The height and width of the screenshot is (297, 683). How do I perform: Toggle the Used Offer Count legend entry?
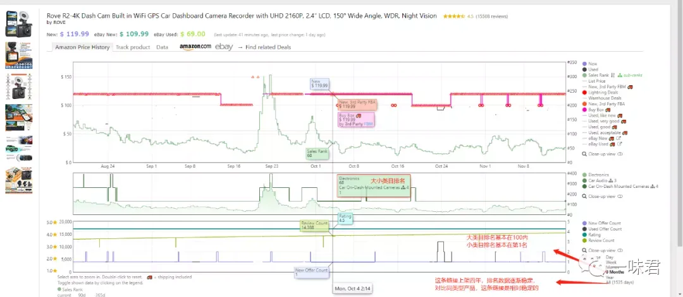(x=603, y=229)
